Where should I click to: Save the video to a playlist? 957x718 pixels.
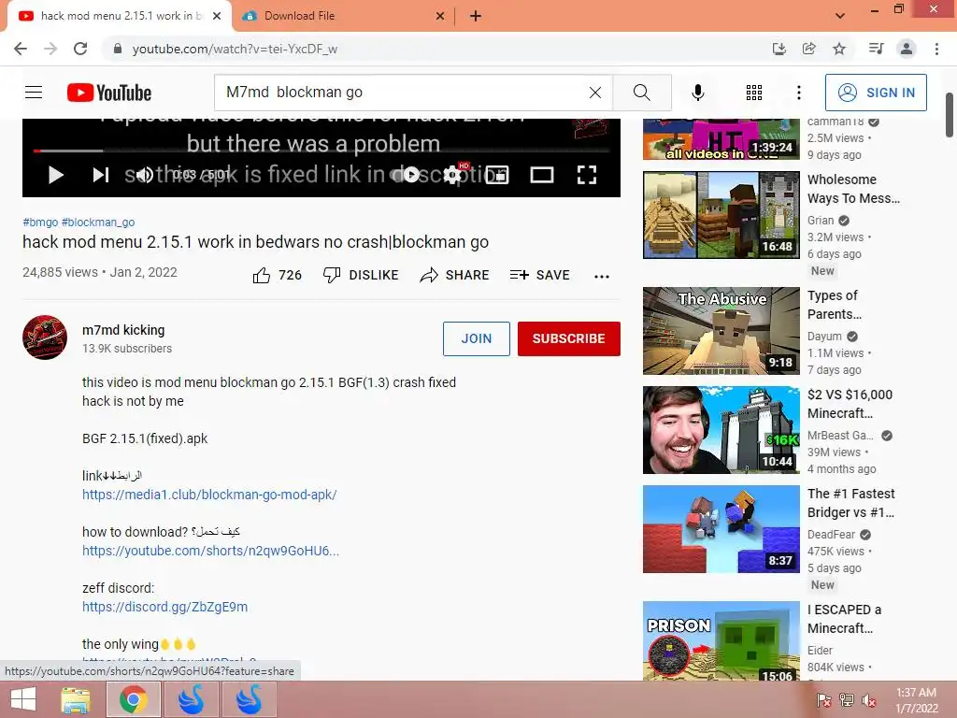point(539,276)
